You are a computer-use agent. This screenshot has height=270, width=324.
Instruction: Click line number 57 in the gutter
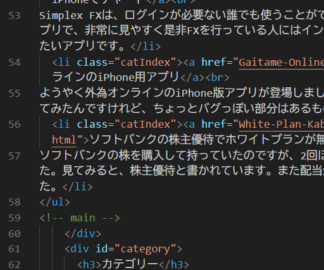(15, 156)
